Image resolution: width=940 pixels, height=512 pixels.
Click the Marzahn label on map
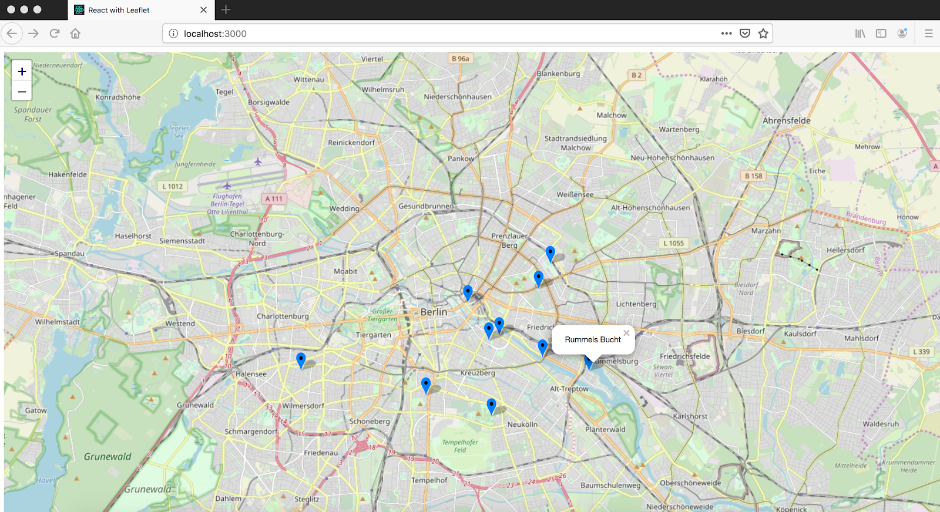click(x=766, y=231)
